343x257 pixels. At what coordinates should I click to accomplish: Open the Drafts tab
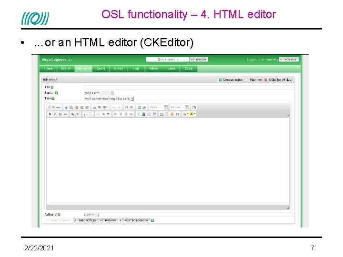101,69
